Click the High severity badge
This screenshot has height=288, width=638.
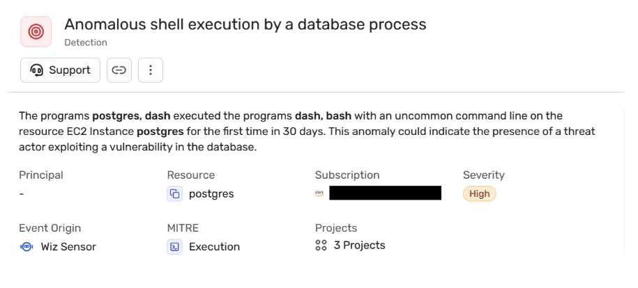click(479, 194)
